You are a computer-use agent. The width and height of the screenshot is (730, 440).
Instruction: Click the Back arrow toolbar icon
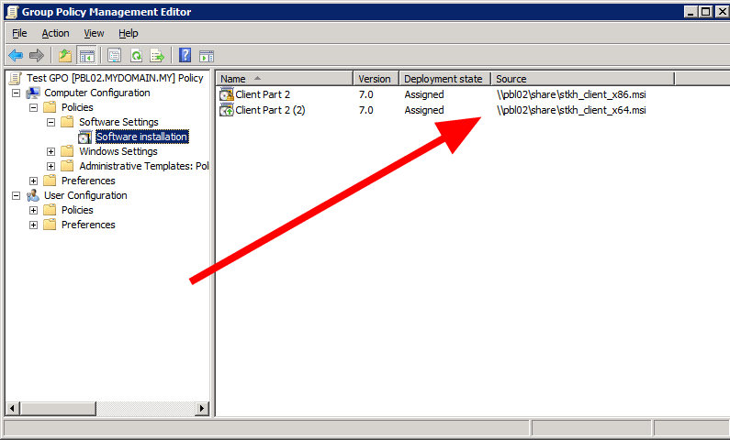(x=16, y=56)
